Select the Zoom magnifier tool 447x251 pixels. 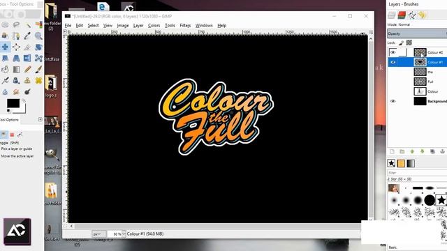(38, 36)
